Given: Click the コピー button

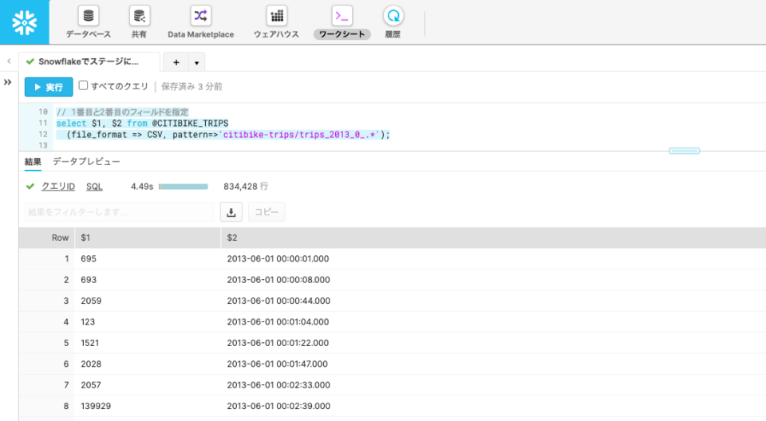Looking at the screenshot, I should click(x=267, y=212).
